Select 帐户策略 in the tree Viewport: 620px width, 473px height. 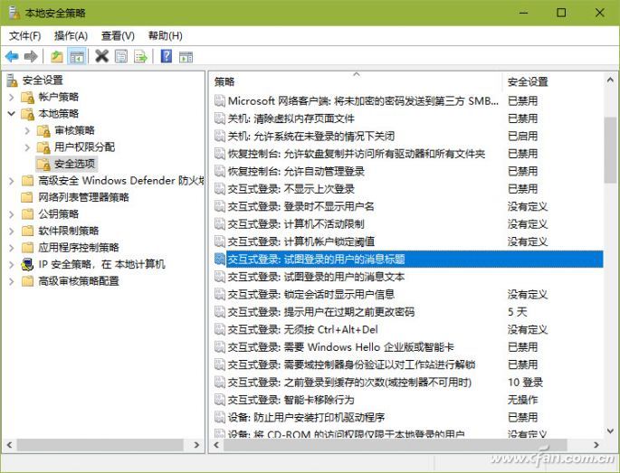click(x=59, y=97)
